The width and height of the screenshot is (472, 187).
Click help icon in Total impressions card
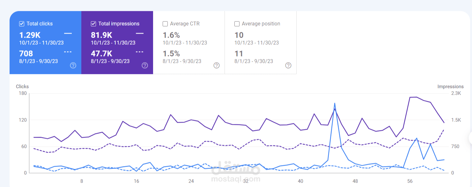145,65
